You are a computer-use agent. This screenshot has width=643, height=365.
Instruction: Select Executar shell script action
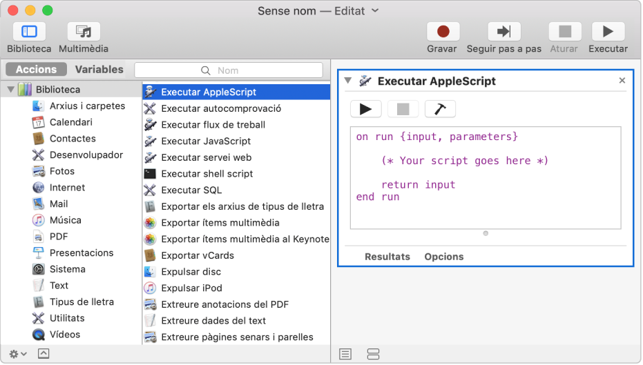[x=207, y=174]
